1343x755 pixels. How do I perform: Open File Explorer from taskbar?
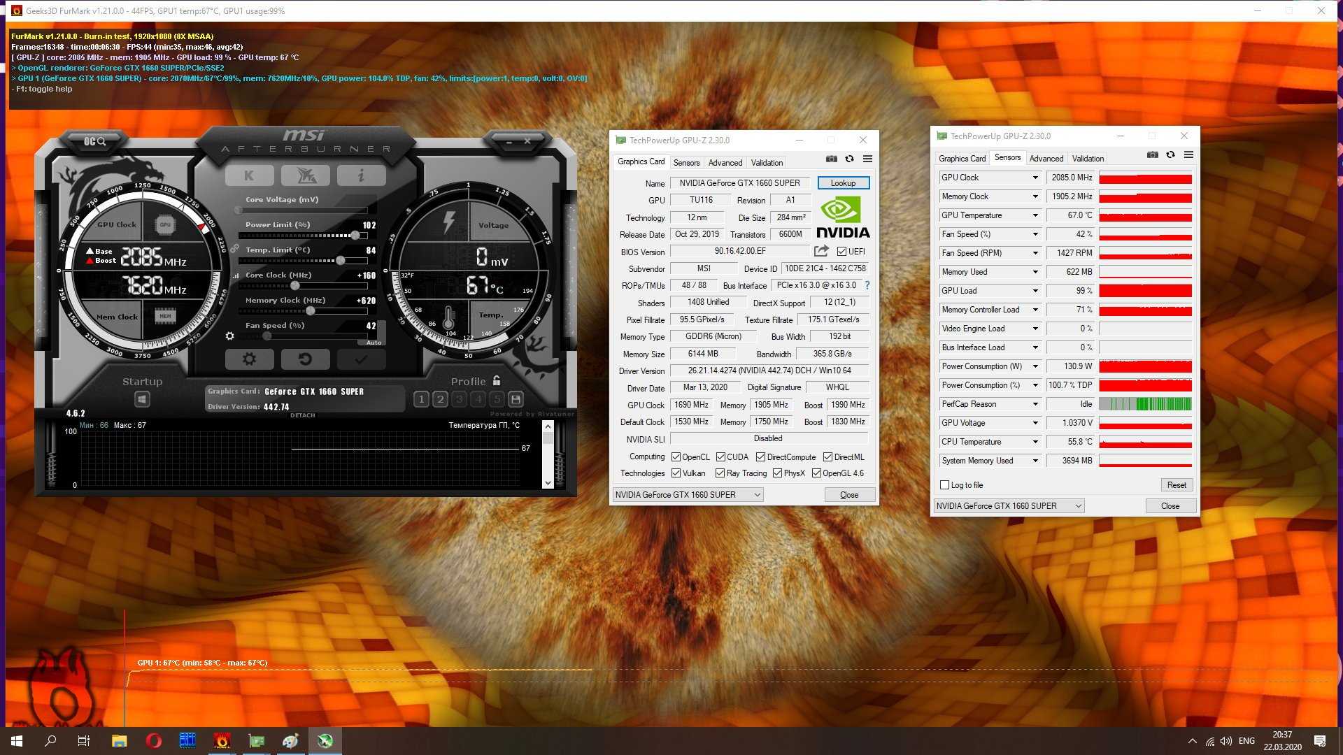119,741
